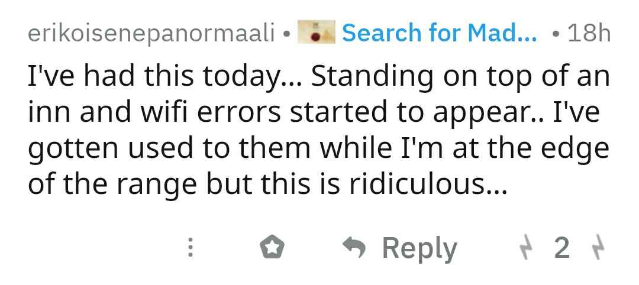639x285 pixels.
Task: Open the three-dot comment options menu
Action: [x=190, y=248]
